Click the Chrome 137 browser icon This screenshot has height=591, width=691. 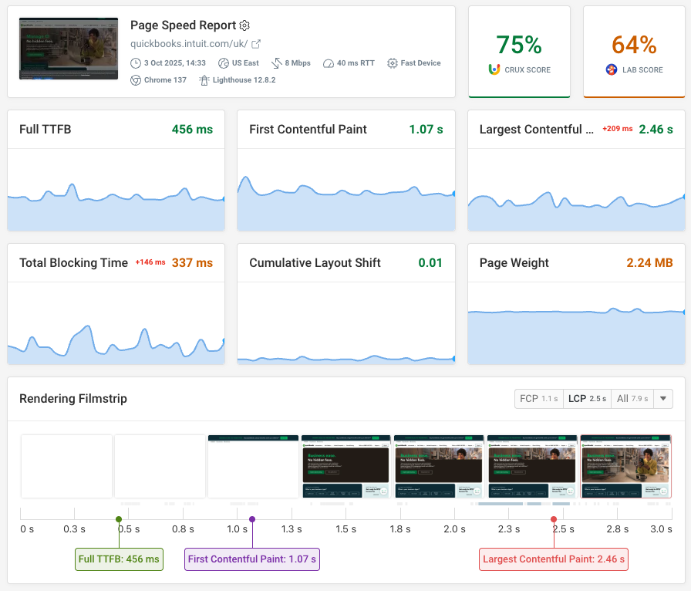click(137, 79)
